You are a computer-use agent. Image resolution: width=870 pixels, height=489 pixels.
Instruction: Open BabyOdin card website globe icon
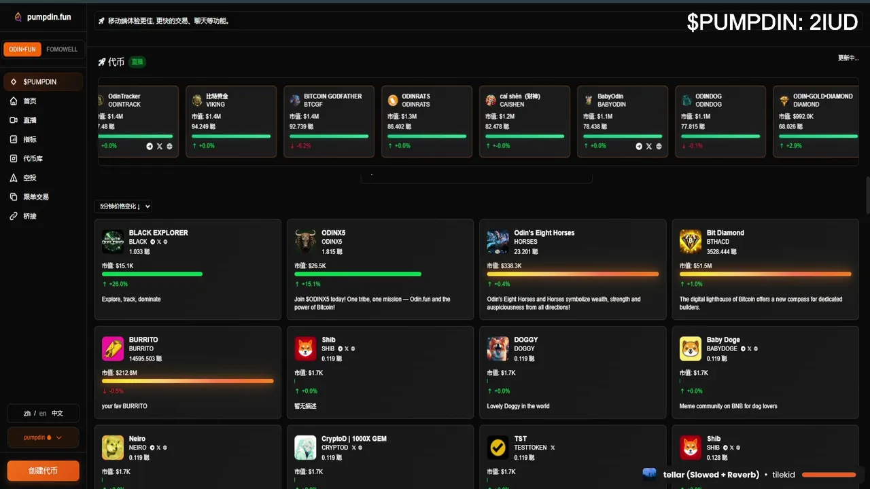(x=659, y=146)
